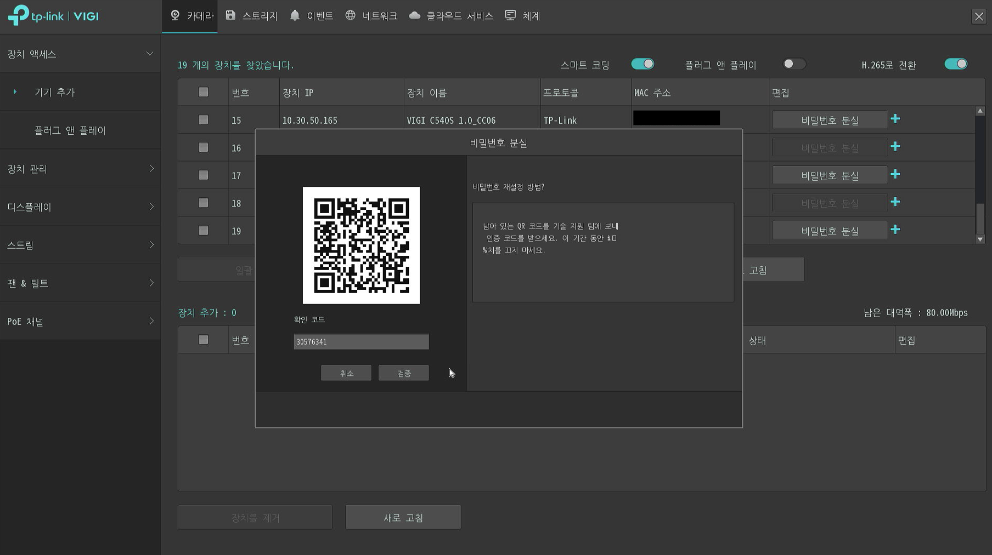Click the storage disk icon
Screen dimensions: 992x555
(x=230, y=15)
